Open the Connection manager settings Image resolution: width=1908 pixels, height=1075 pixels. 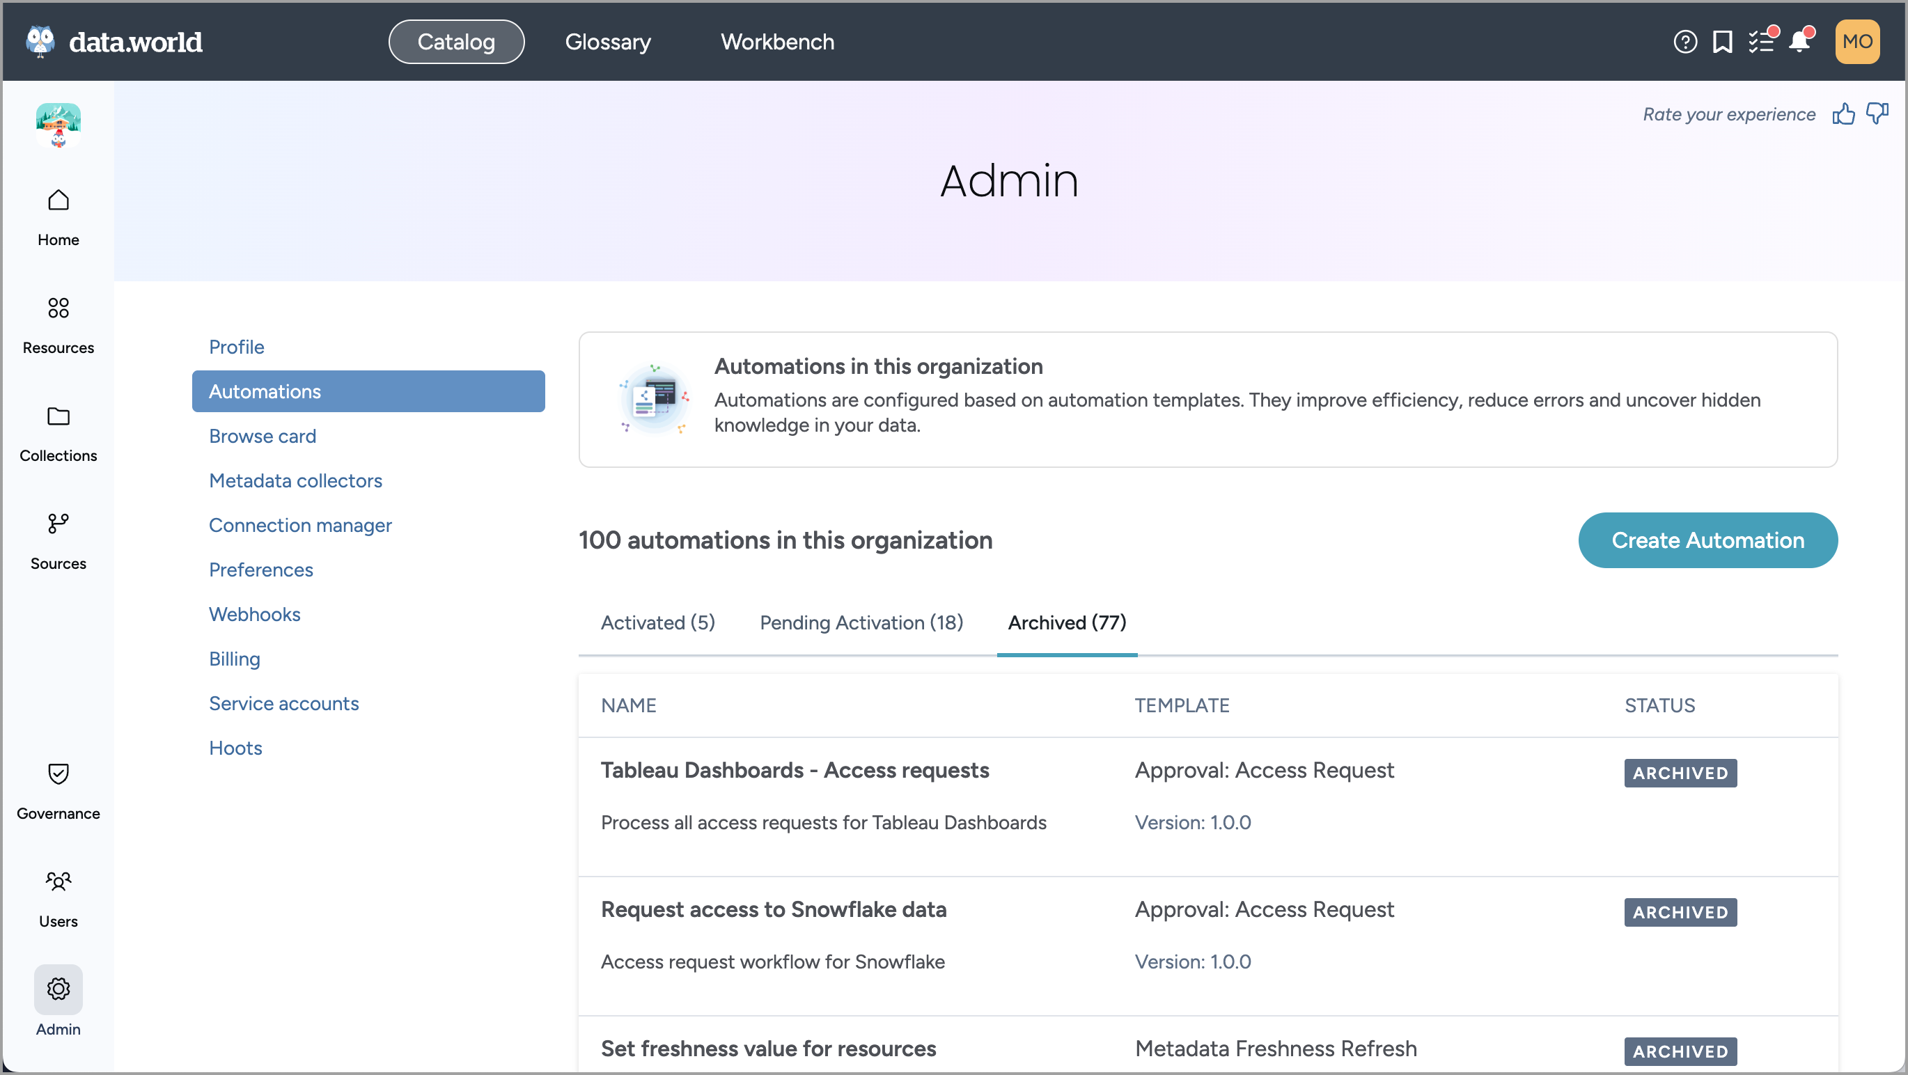click(300, 524)
